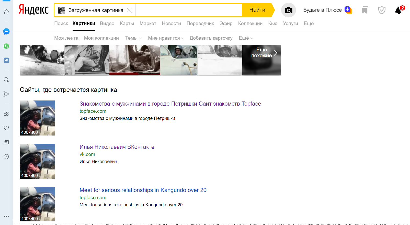
Task: Open the Карты tab
Action: [127, 24]
